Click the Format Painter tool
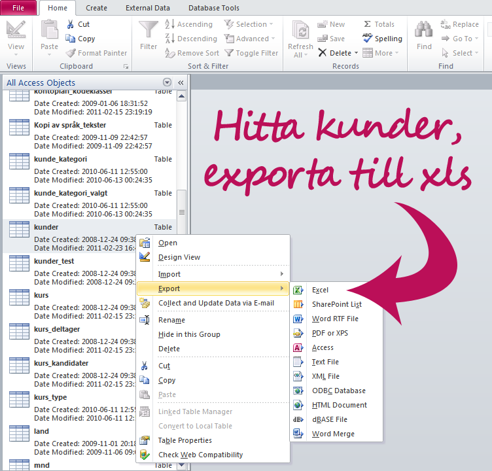 coord(96,53)
